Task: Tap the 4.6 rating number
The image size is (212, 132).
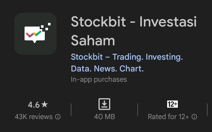Action: point(34,105)
